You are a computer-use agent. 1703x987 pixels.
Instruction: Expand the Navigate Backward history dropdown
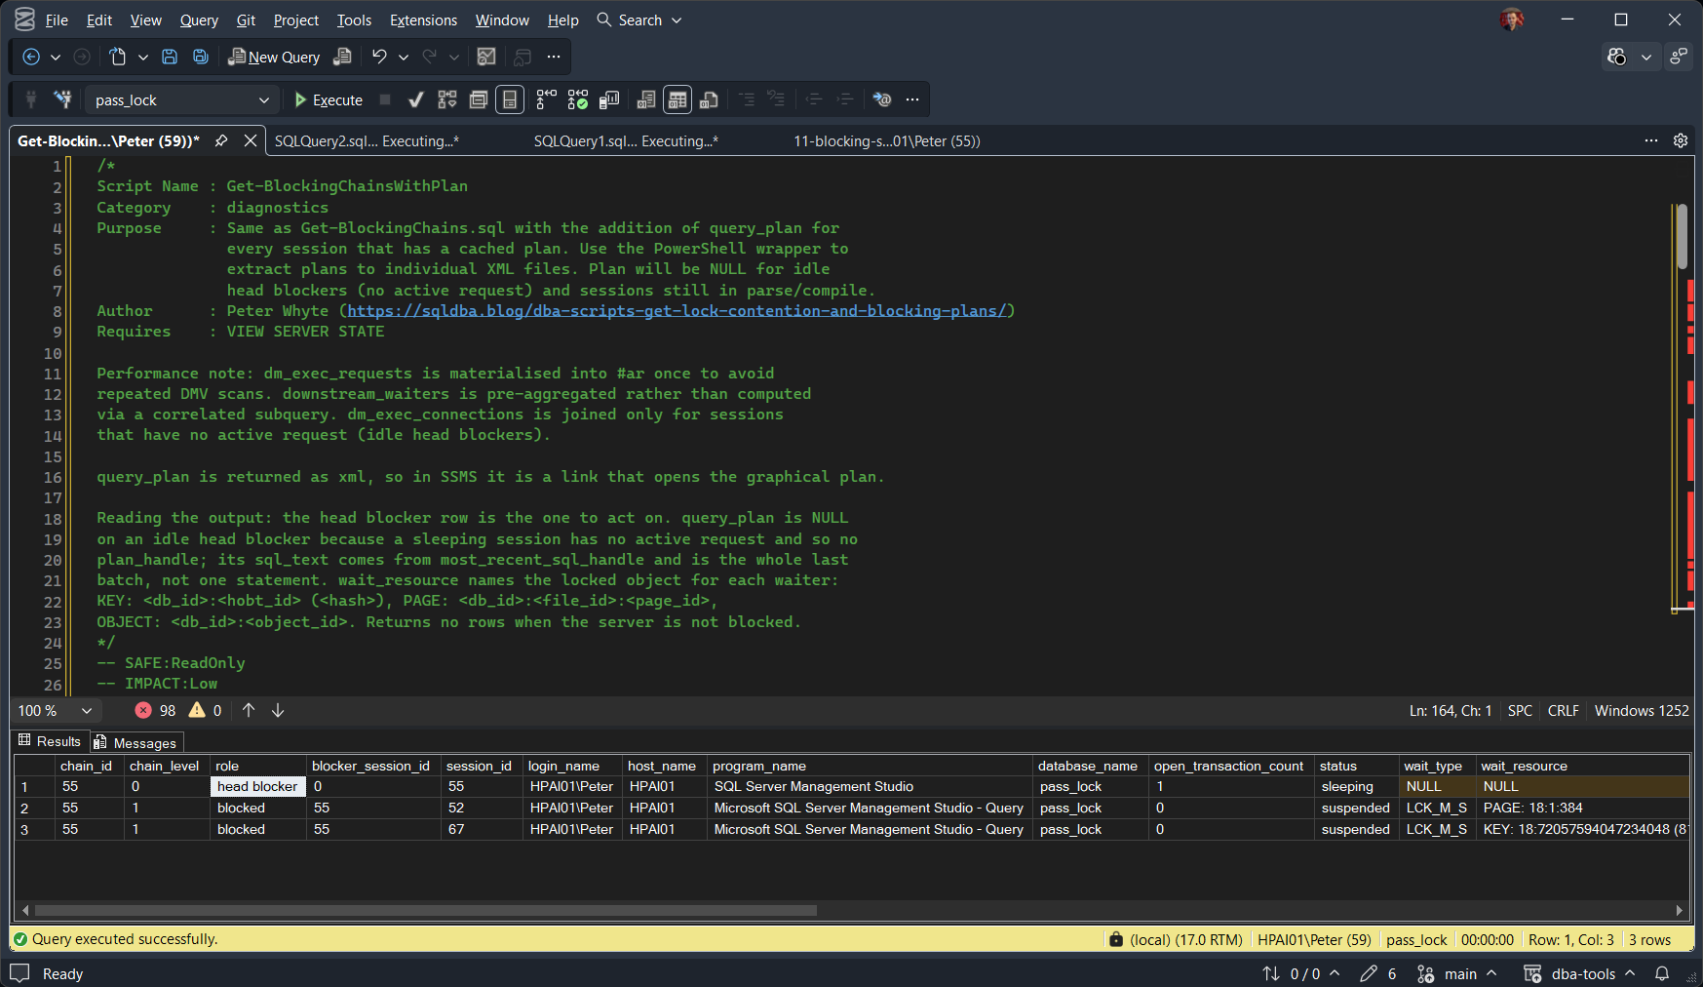(56, 57)
